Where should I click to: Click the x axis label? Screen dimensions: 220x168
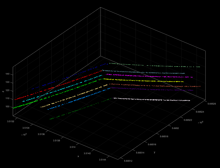[x=78, y=156]
